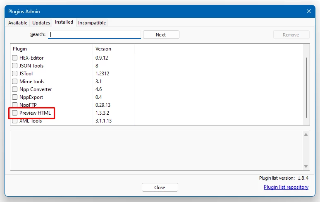Click the Plugin column header
Viewport: 320px width, 202px height.
[x=52, y=49]
